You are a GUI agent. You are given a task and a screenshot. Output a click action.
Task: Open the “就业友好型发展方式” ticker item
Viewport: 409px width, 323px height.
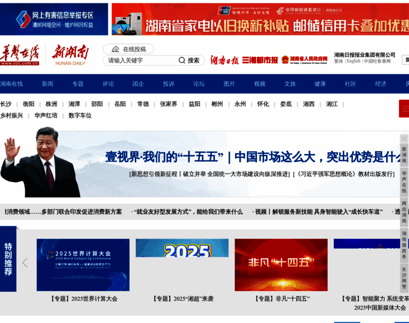(188, 212)
